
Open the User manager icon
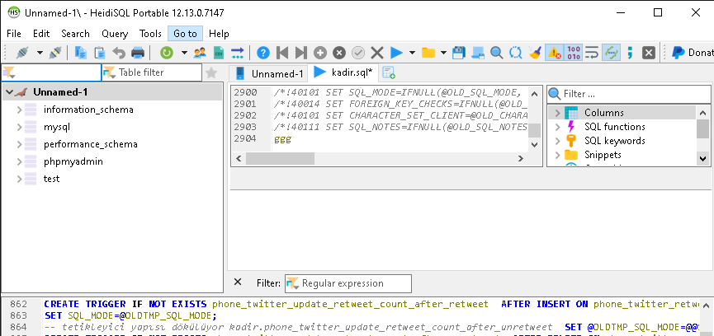point(200,53)
